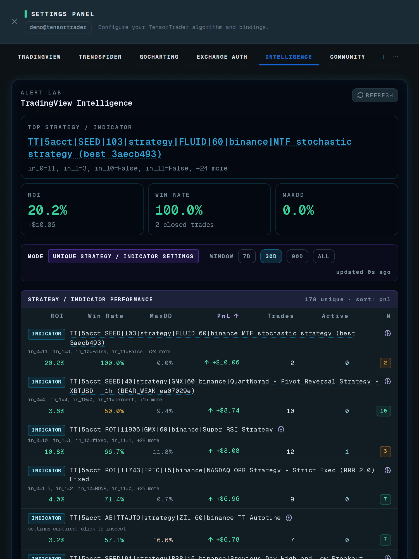Open the TT-Autotune ZIL row title

click(175, 518)
